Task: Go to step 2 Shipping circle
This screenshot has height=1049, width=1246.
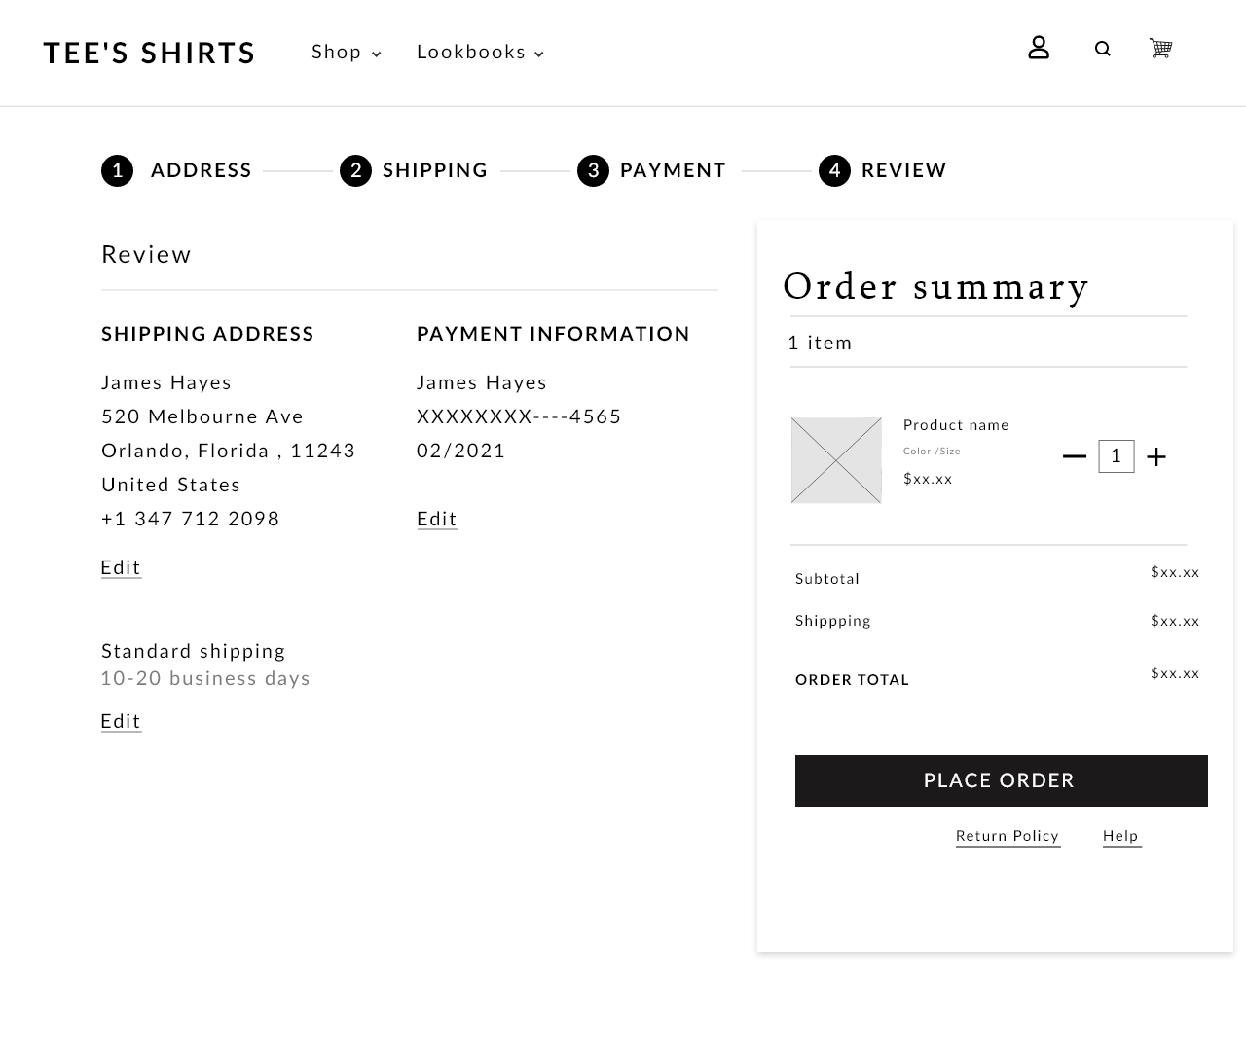Action: pos(355,171)
